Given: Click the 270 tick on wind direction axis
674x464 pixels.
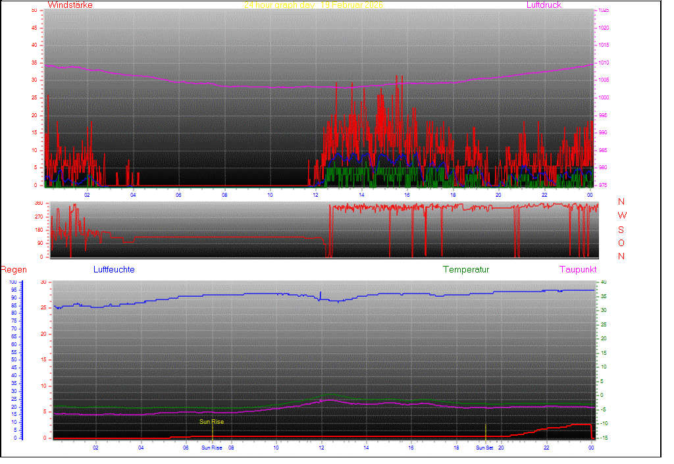Looking at the screenshot, I should click(x=38, y=217).
